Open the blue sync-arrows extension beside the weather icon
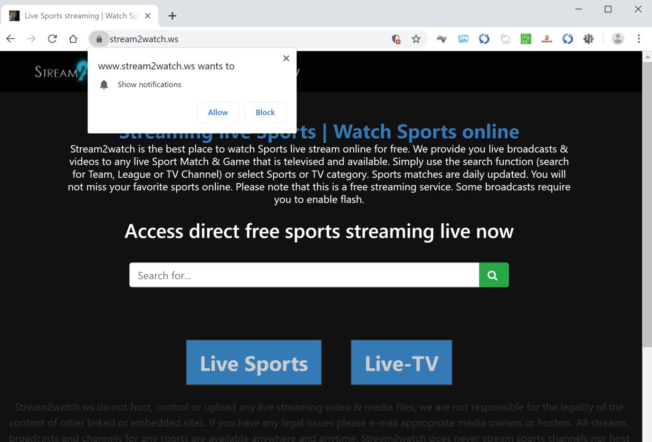652x442 pixels. point(484,39)
